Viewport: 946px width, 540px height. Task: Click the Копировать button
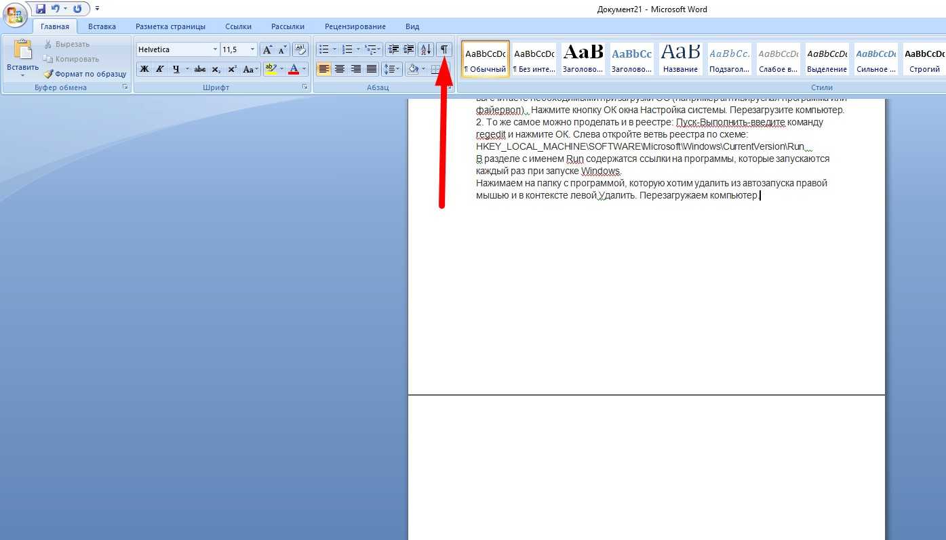click(x=71, y=59)
